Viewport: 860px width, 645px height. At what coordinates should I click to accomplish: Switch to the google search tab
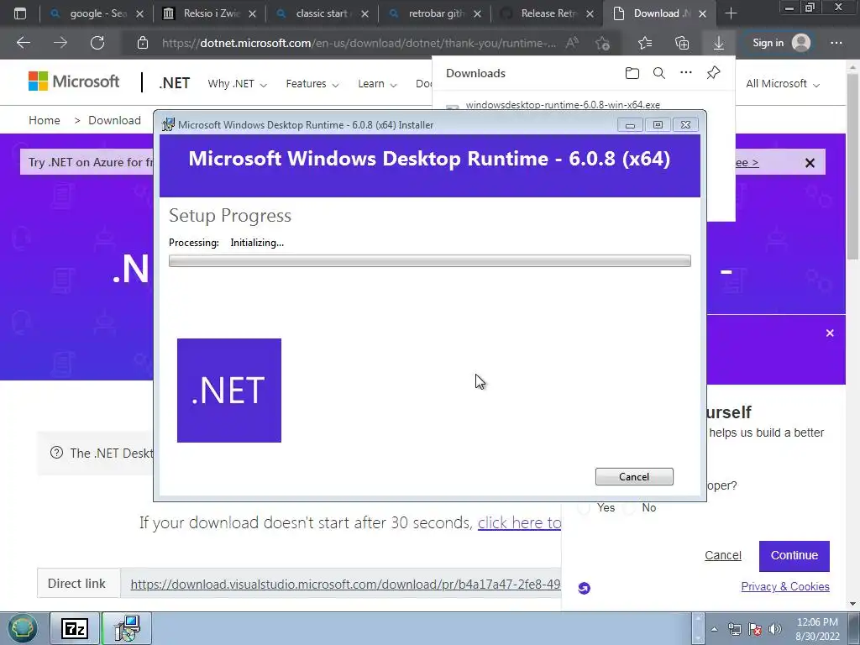click(98, 13)
